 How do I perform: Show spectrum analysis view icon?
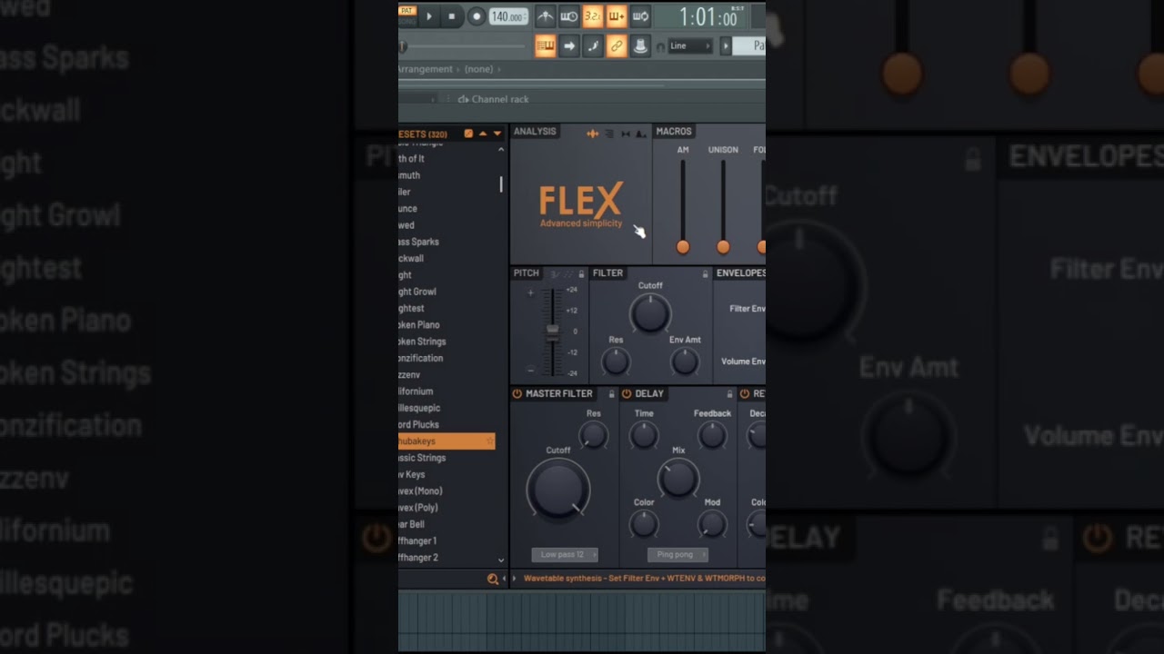(x=641, y=134)
